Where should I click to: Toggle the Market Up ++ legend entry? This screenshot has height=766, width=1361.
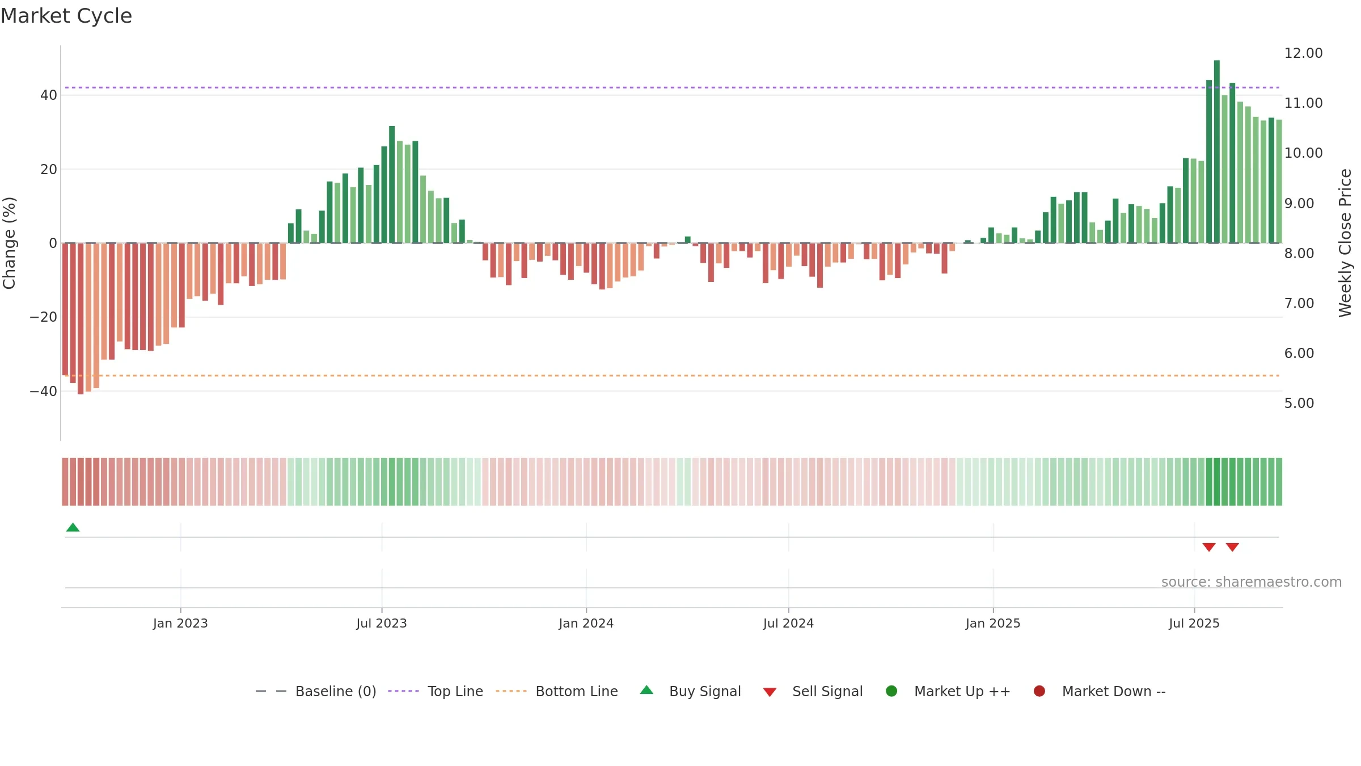[948, 692]
